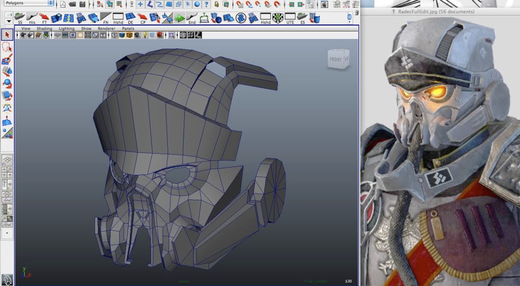The height and width of the screenshot is (286, 520).
Task: Click the RadecFullEdit.jpg reference image window
Action: tap(440, 147)
